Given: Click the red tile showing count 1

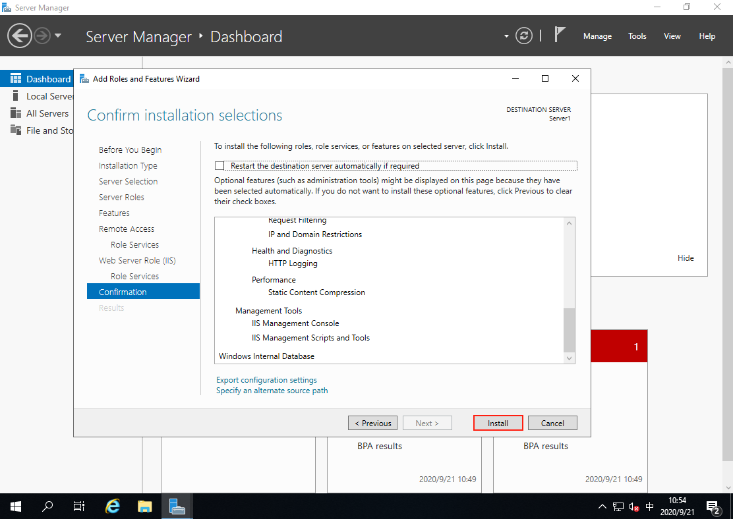Looking at the screenshot, I should (x=619, y=346).
